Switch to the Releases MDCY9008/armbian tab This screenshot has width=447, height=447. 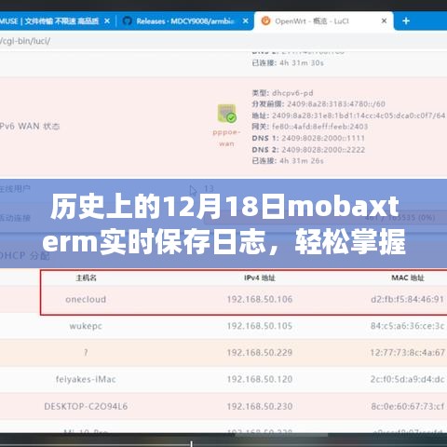[185, 21]
